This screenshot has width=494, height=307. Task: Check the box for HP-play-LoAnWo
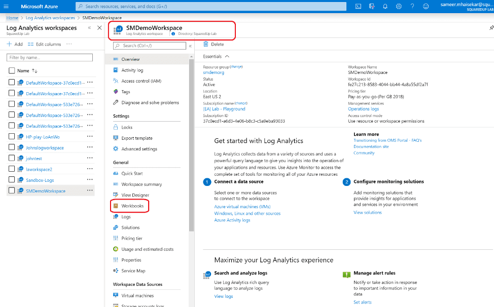pyautogui.click(x=12, y=136)
